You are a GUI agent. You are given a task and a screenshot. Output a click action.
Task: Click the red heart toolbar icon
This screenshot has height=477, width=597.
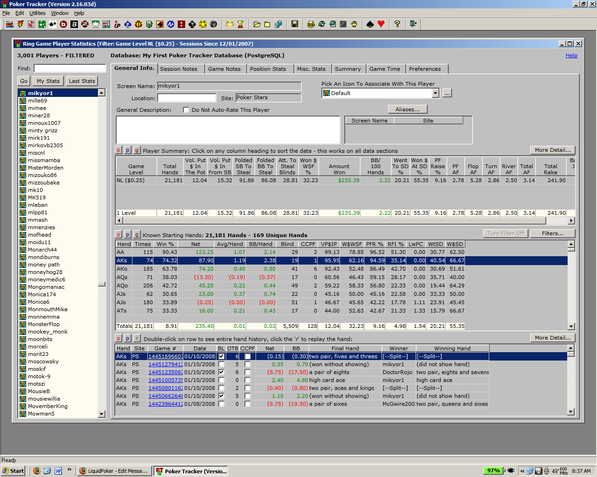381,24
